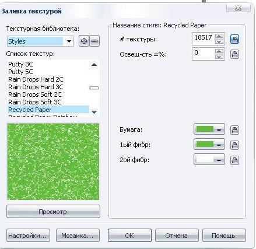
Task: Select Rain Drops Soft 3C texture
Action: pos(48,102)
